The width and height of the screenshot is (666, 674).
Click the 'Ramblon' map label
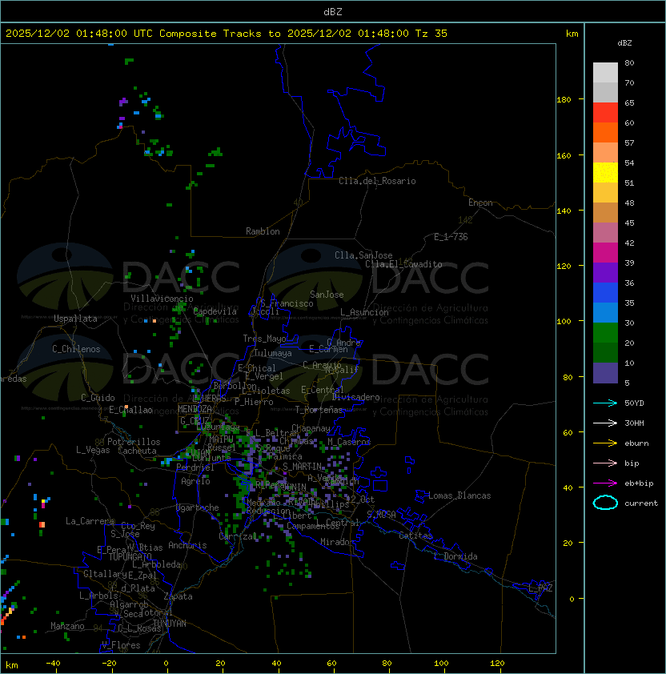click(x=263, y=231)
